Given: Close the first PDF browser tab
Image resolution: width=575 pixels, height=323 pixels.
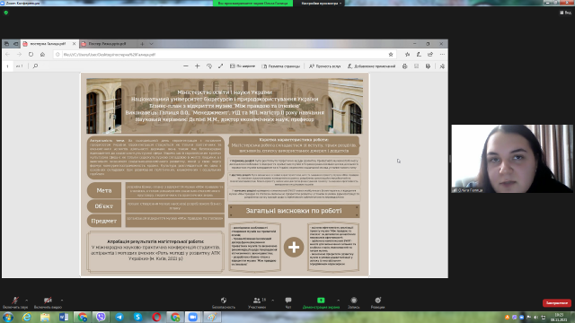Looking at the screenshot, I should coord(74,44).
